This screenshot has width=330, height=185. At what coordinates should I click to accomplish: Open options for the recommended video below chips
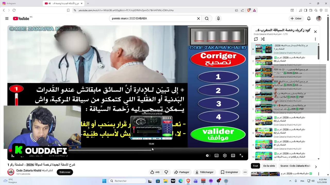[x=318, y=174]
